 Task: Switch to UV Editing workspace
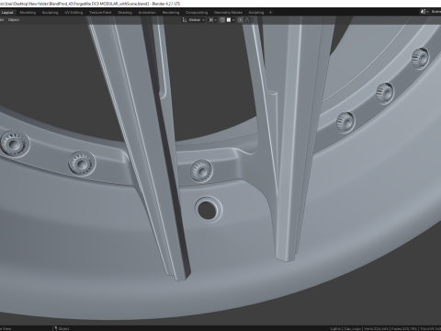click(73, 13)
